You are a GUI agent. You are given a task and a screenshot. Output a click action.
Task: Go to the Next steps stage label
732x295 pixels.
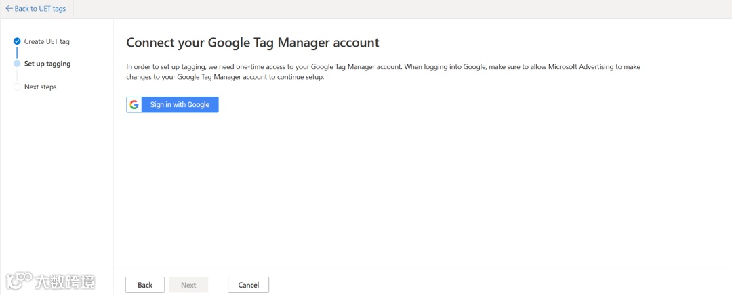[41, 87]
